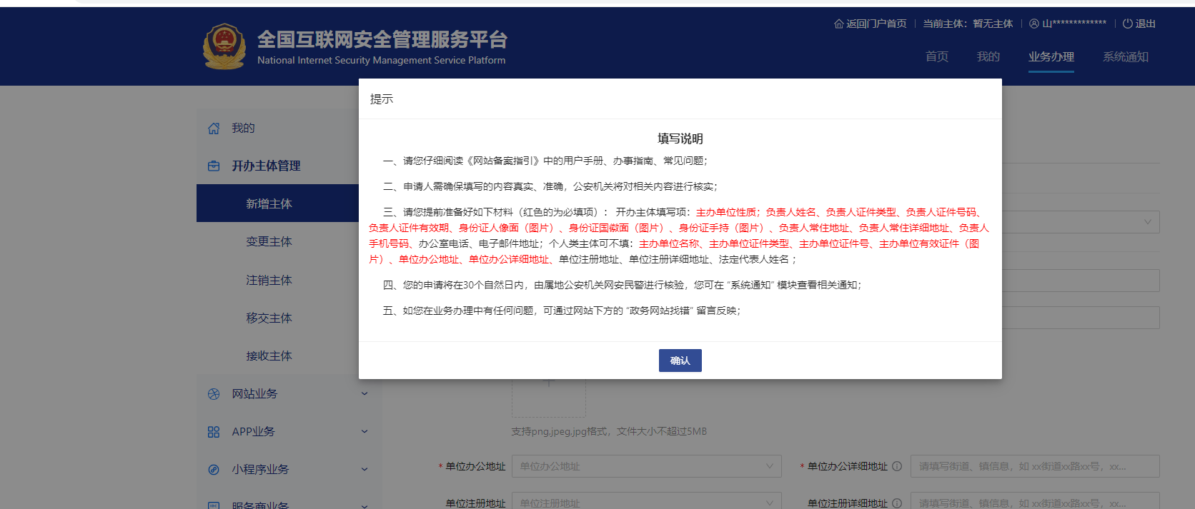Click 退出 to log out
Image resolution: width=1195 pixels, height=509 pixels.
point(1145,24)
